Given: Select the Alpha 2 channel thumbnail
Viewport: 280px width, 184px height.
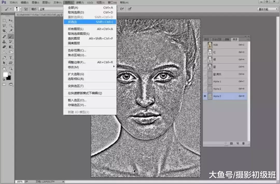Looking at the screenshot, I should 210,89.
